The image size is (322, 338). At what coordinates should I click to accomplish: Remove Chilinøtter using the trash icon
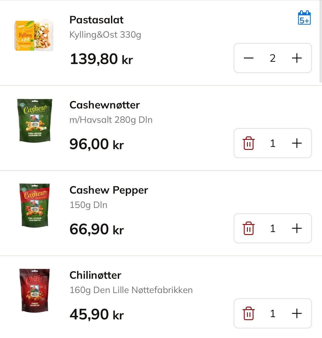click(x=248, y=313)
